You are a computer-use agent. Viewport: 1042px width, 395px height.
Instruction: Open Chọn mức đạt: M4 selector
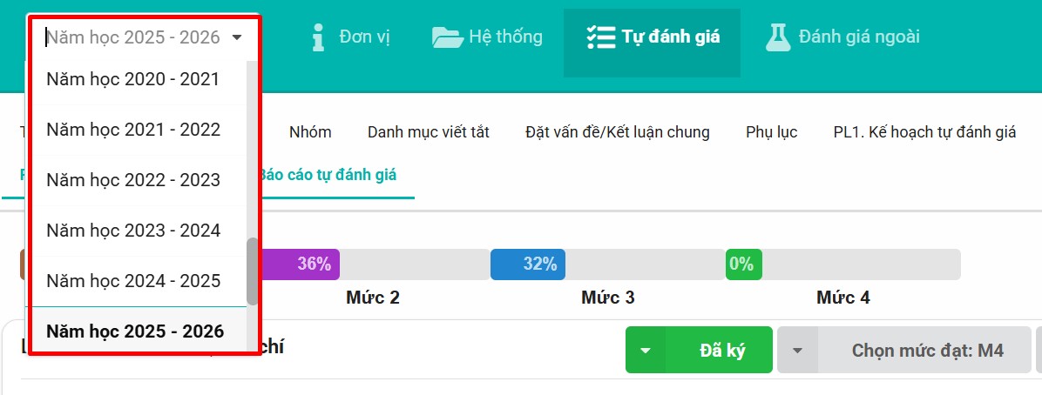click(927, 351)
